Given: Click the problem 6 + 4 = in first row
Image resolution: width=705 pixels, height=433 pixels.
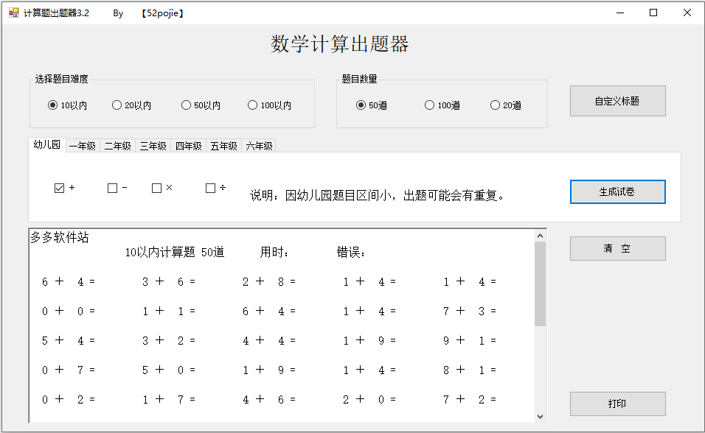Looking at the screenshot, I should pyautogui.click(x=69, y=281).
